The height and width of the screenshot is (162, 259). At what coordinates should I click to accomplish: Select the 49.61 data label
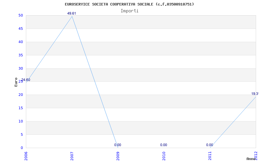point(72,13)
